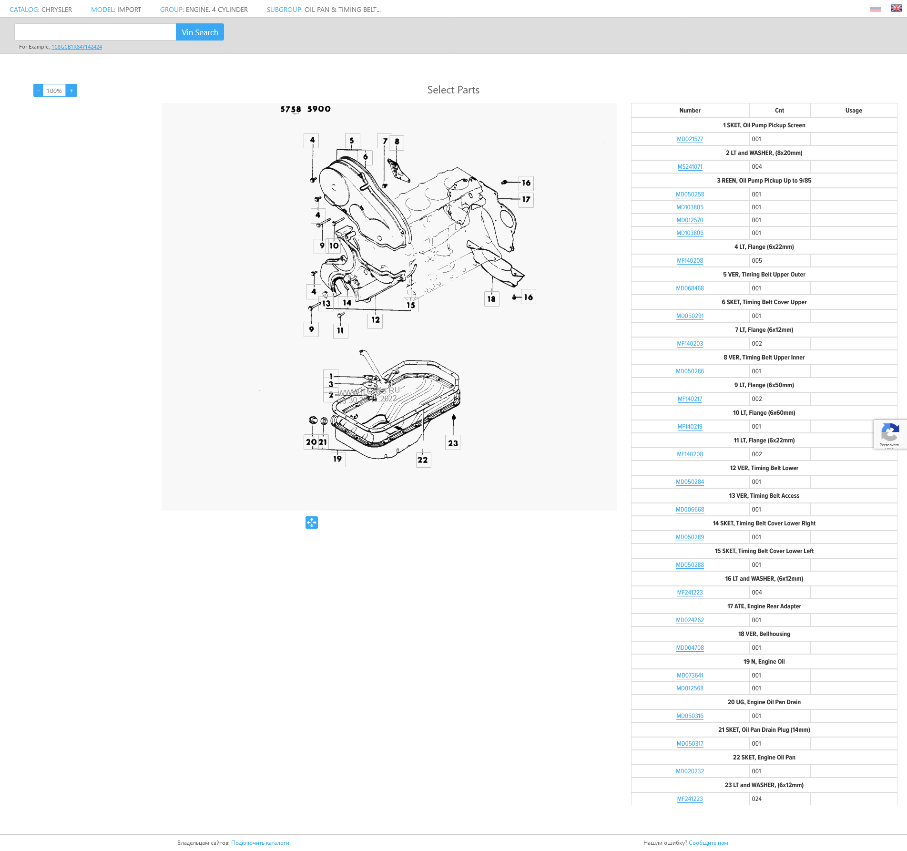Click callout number 22 on oil pan diagram
This screenshot has height=851, width=907.
pyautogui.click(x=423, y=460)
